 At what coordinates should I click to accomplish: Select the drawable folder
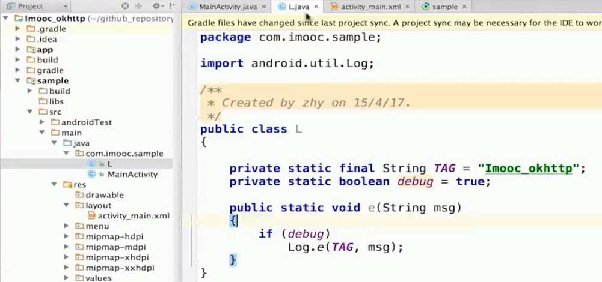tap(105, 194)
